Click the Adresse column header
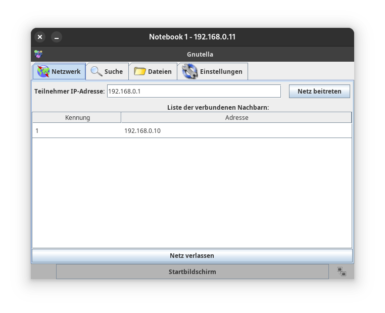The image size is (385, 313). [x=236, y=117]
